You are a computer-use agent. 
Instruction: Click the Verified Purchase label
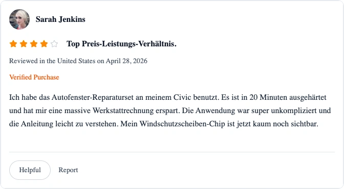(x=34, y=77)
